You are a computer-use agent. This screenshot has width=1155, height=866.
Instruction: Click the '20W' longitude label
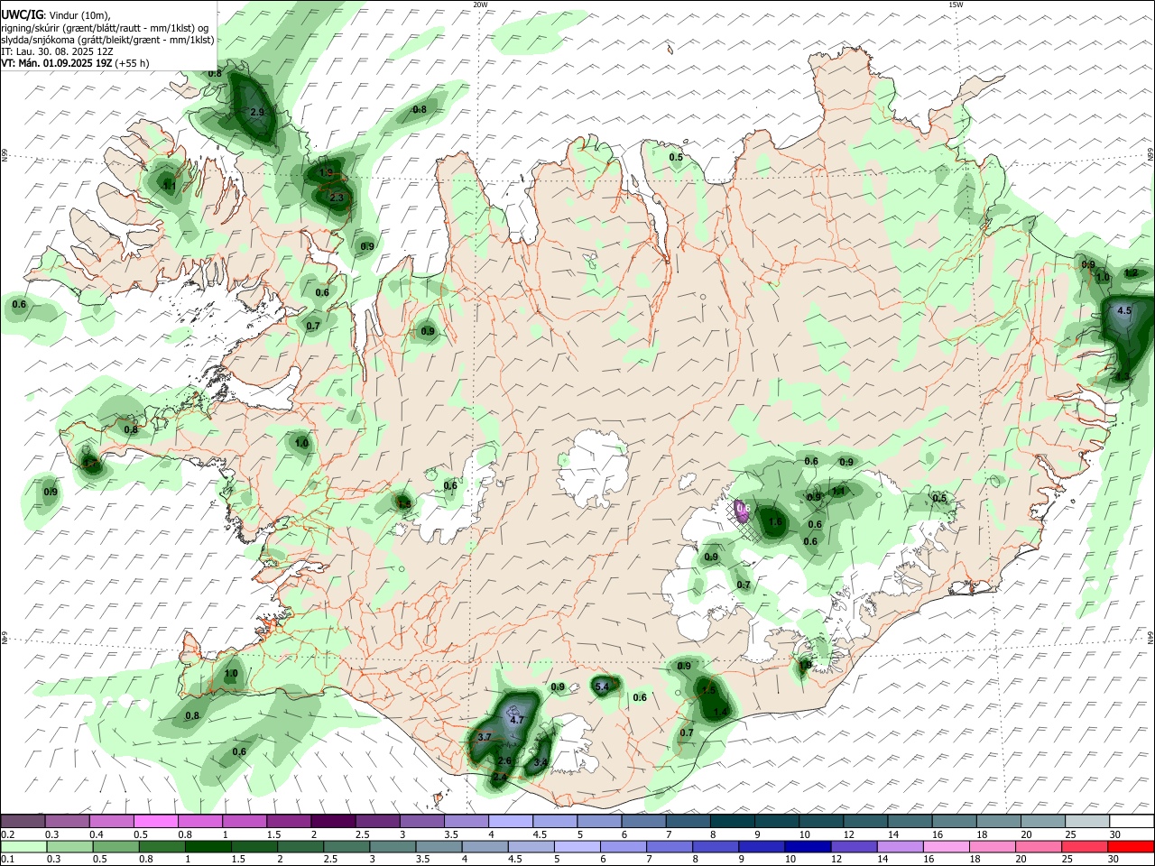(x=480, y=5)
